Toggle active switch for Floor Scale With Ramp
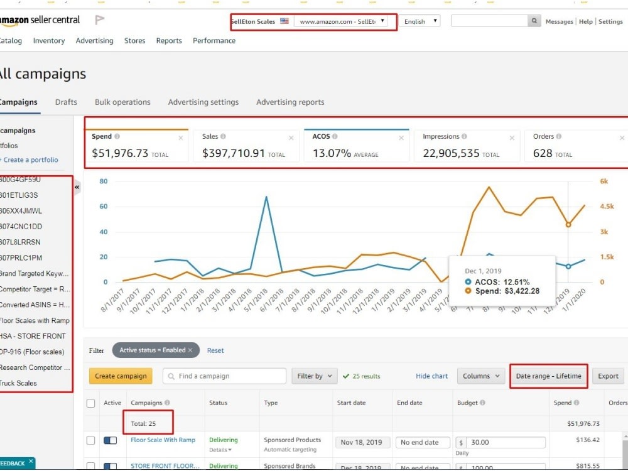628x471 pixels. pos(110,440)
